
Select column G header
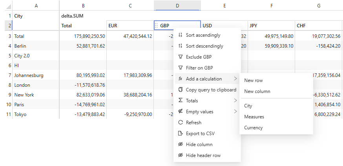pos(319,6)
